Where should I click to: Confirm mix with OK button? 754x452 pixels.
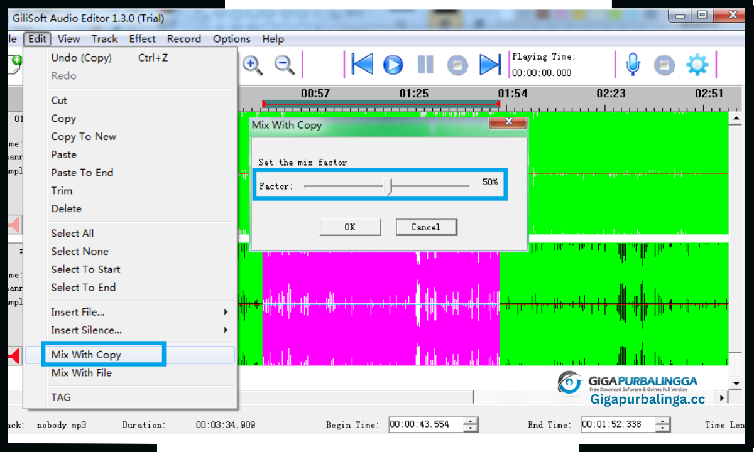pos(350,227)
